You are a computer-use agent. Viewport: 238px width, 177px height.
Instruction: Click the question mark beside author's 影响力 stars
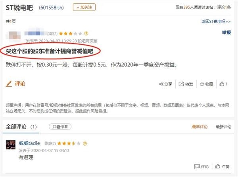tap(86, 33)
